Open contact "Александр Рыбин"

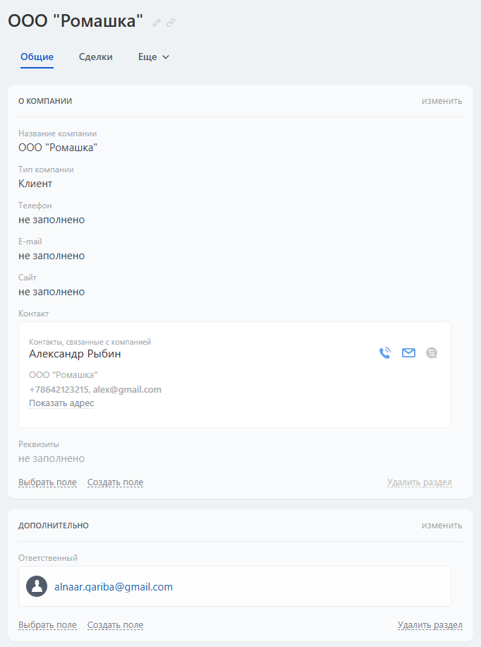pyautogui.click(x=75, y=354)
